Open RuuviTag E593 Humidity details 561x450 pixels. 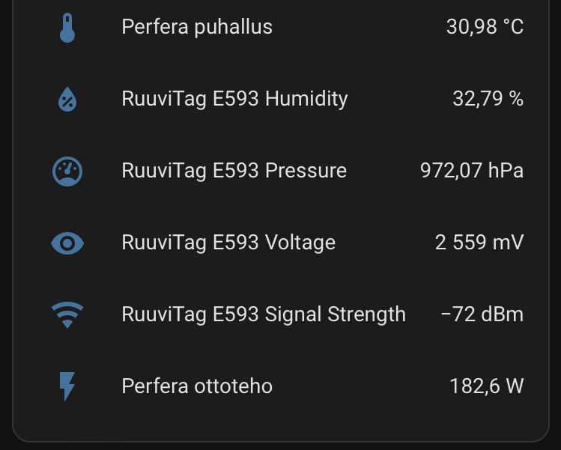pos(234,100)
